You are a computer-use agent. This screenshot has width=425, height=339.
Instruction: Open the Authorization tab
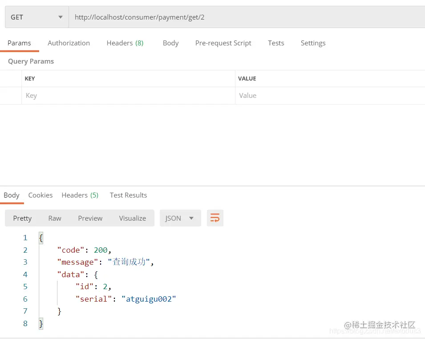(69, 43)
